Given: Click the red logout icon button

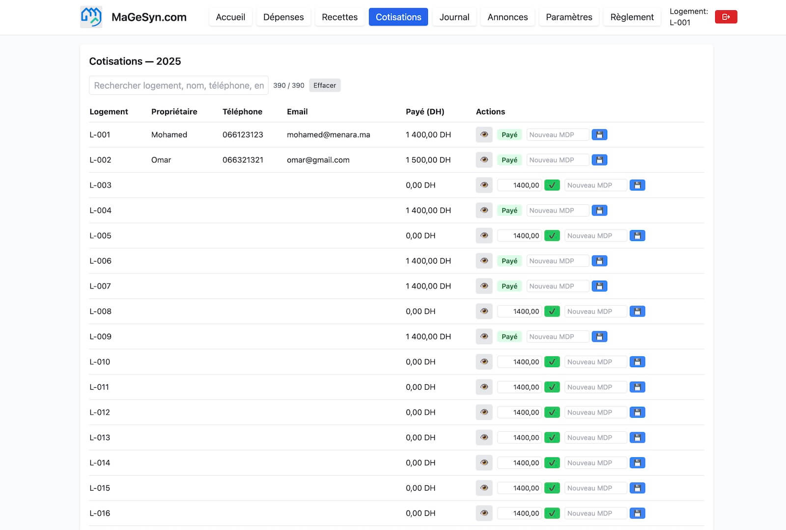Looking at the screenshot, I should click(x=726, y=17).
